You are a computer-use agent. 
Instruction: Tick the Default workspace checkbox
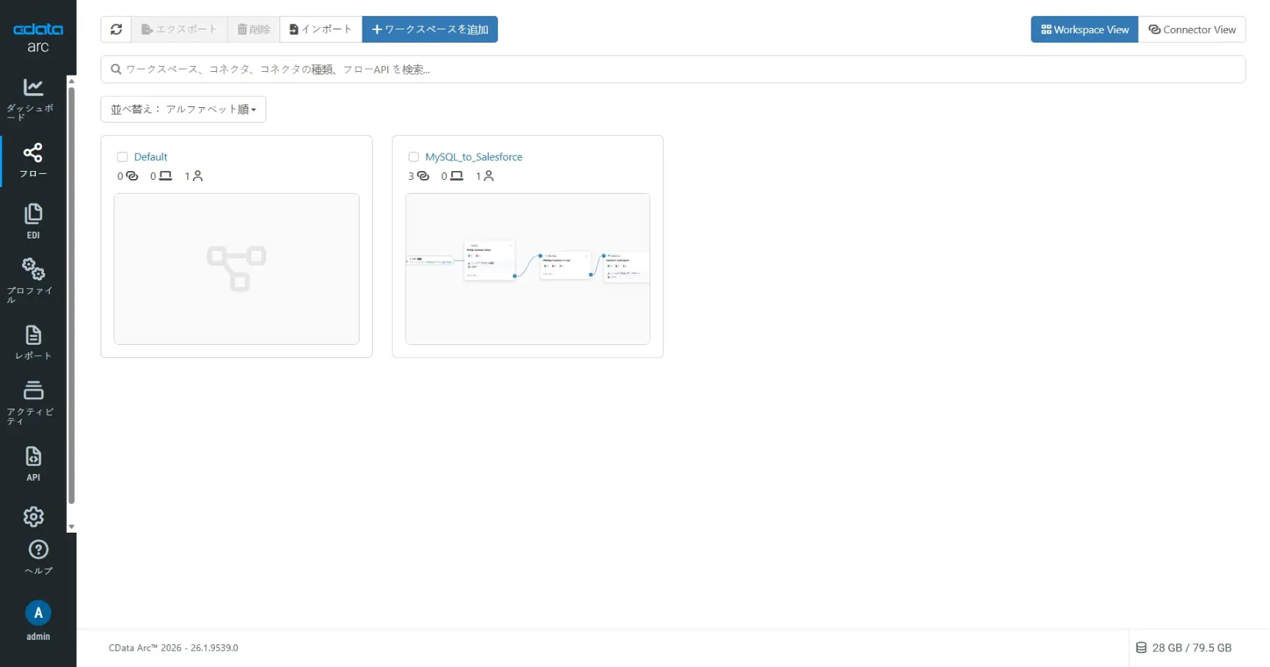pos(123,157)
